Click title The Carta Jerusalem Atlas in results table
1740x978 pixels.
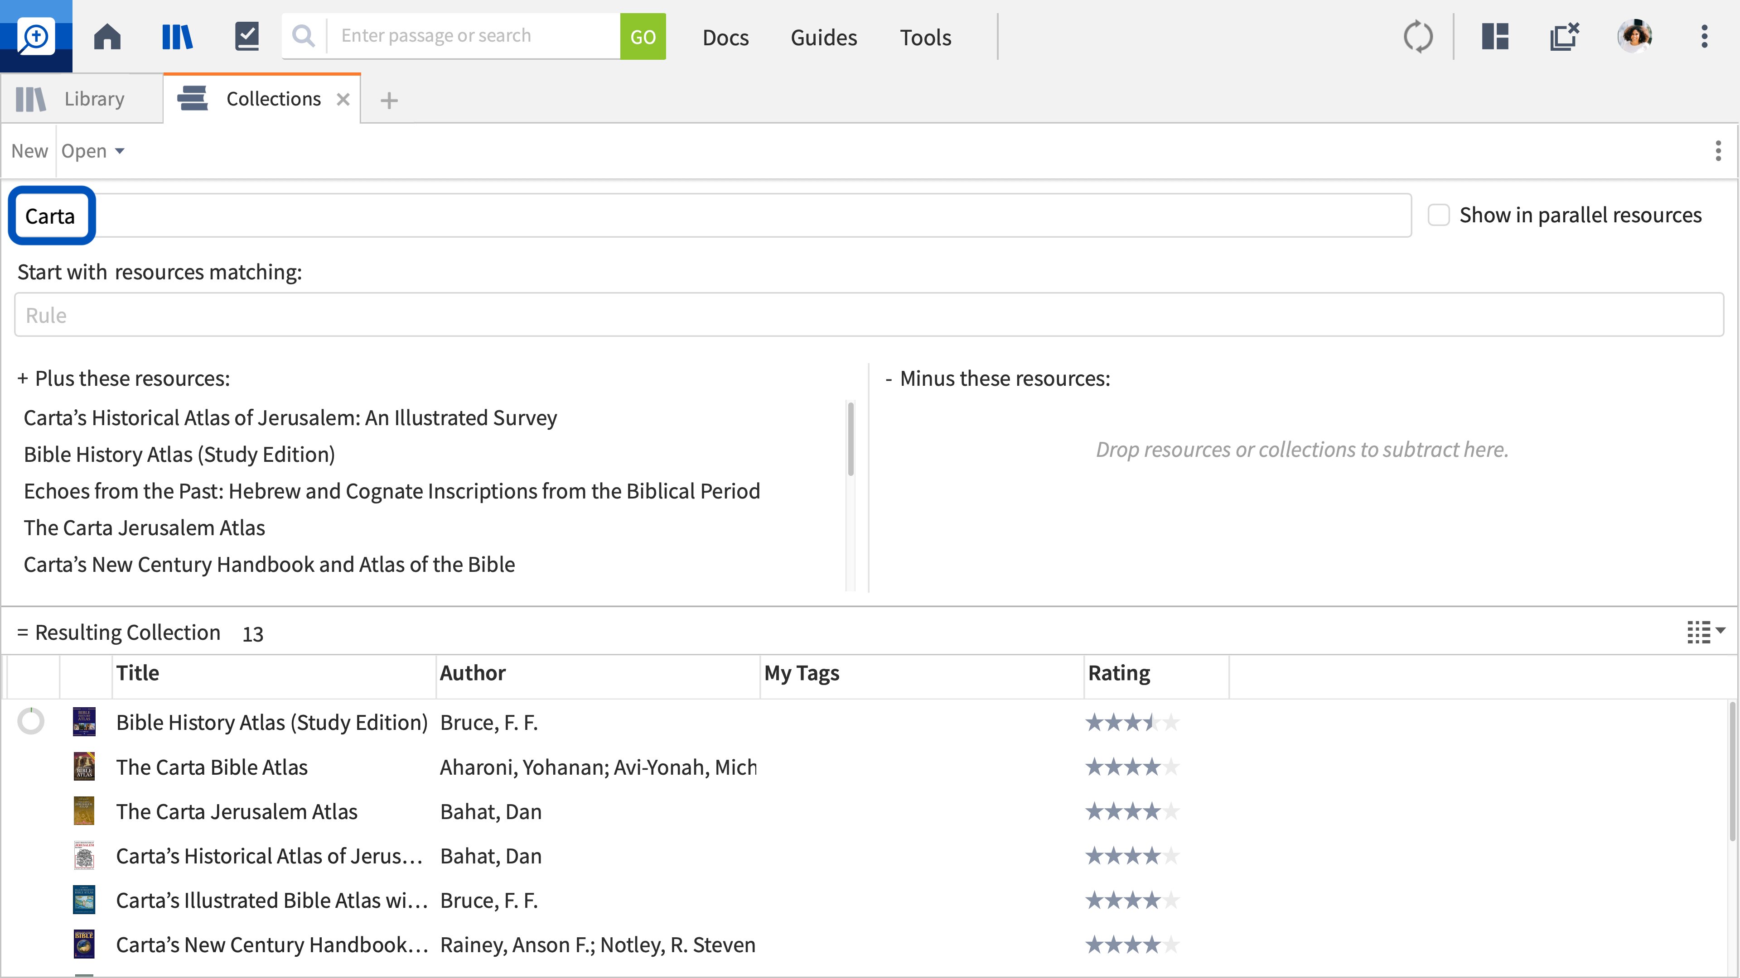[237, 811]
